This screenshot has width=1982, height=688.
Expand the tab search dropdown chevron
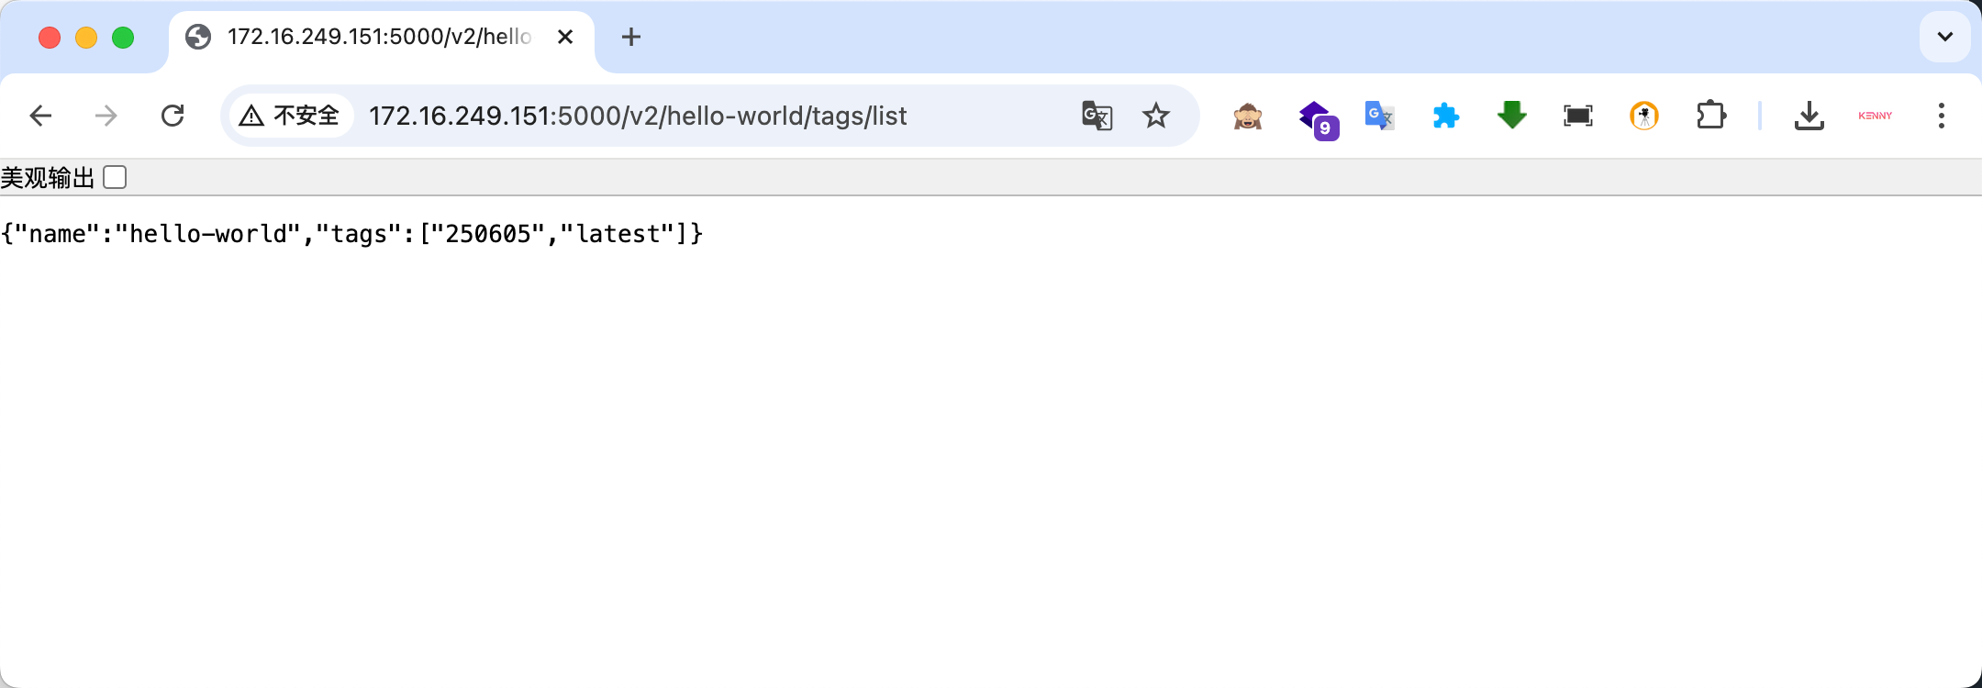1945,37
